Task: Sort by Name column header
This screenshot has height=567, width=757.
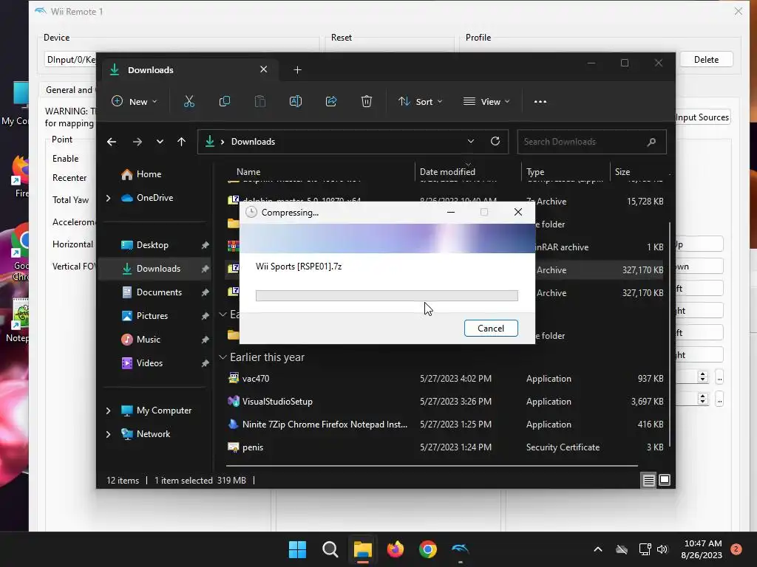Action: coord(248,171)
